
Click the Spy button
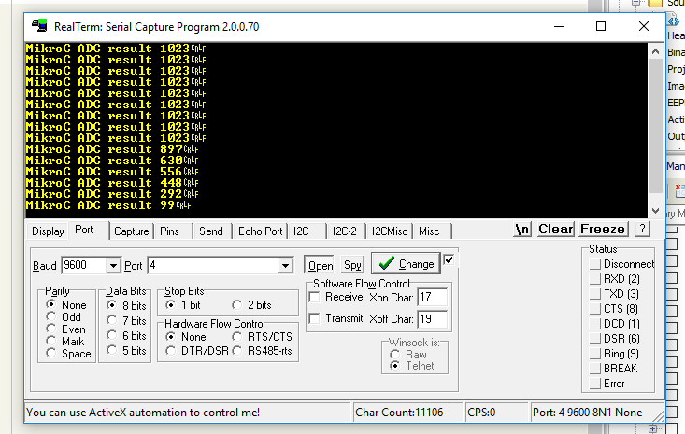352,265
